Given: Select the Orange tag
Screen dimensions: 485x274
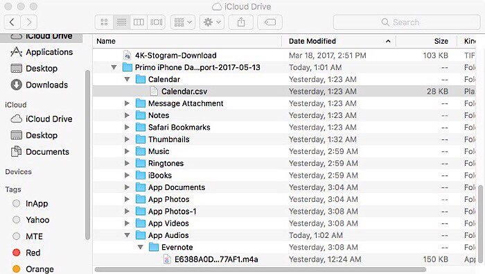Looking at the screenshot, I should tap(33, 268).
